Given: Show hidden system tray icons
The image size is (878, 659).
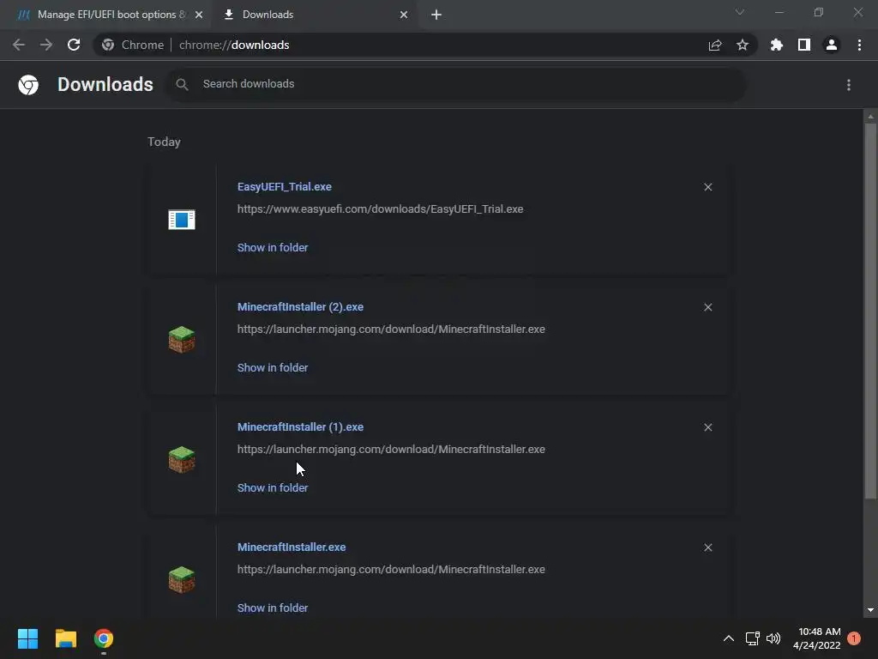Looking at the screenshot, I should (x=729, y=638).
